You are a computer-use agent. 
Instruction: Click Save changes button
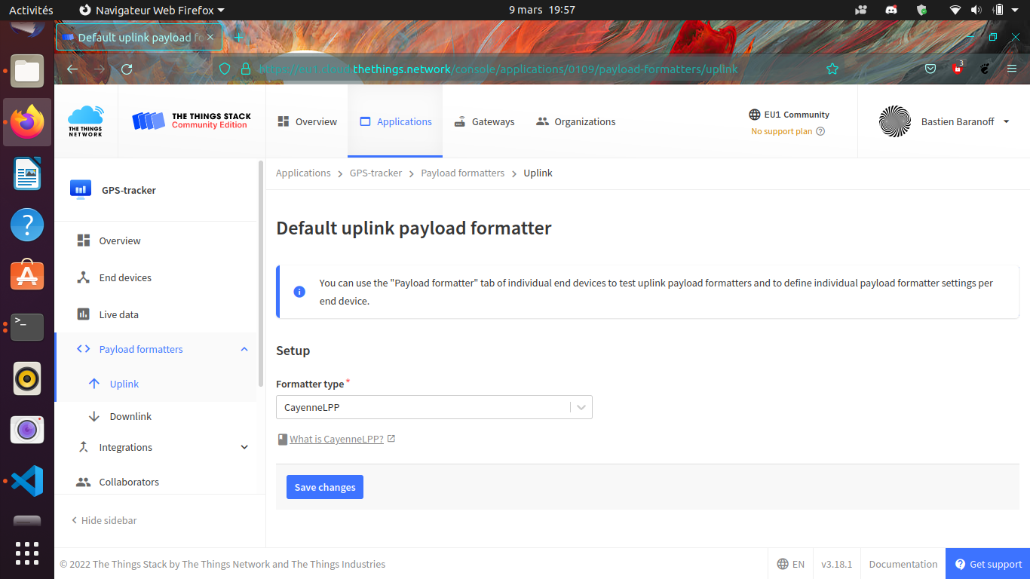point(325,487)
